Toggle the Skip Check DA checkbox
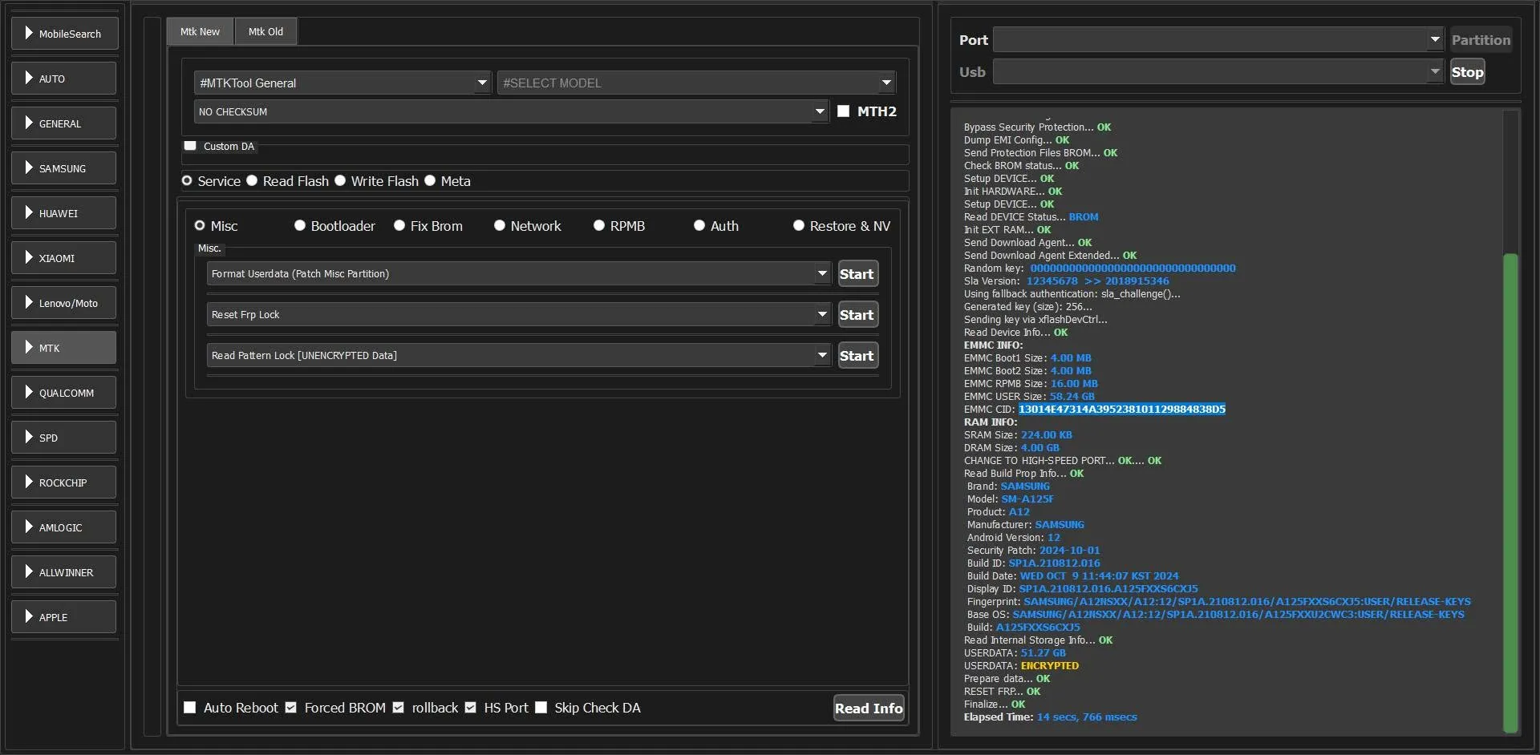 click(541, 708)
